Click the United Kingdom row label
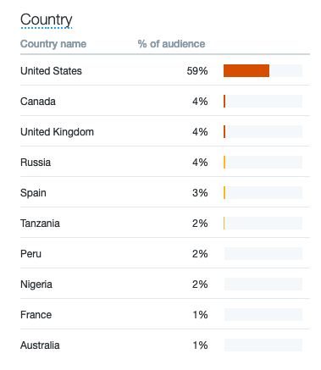 click(x=57, y=132)
